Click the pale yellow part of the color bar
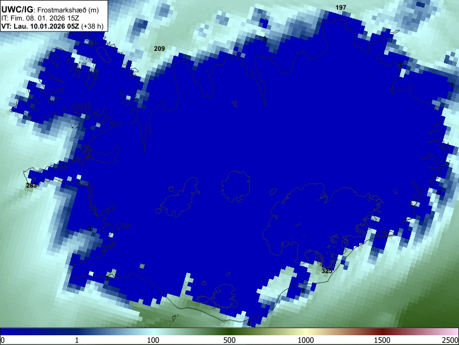Image resolution: width=459 pixels, height=345 pixels. point(306,332)
